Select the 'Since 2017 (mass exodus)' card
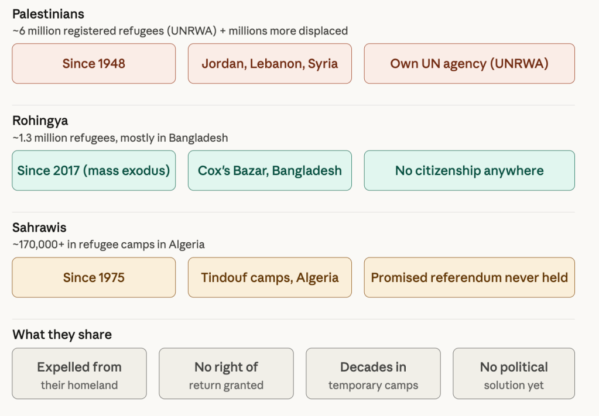This screenshot has width=599, height=416. click(x=94, y=170)
